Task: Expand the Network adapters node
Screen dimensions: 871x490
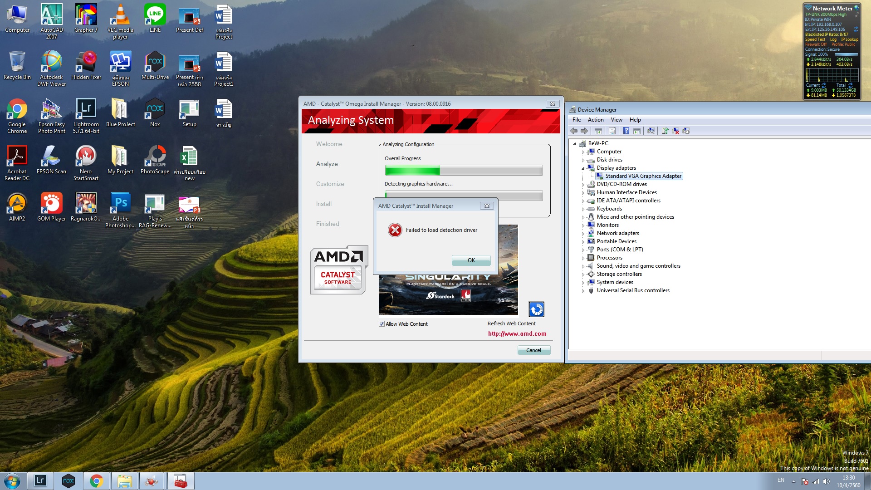Action: coord(583,233)
